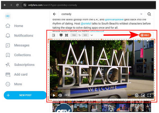
Task: Enter fullscreen video mode
Action: tap(149, 95)
